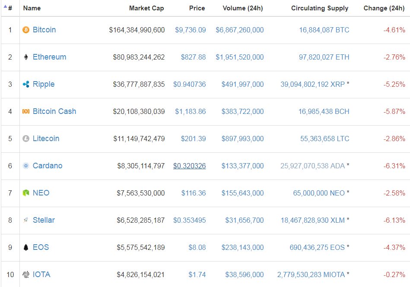Click the Ethereum diamond logo icon
This screenshot has height=287, width=410.
point(26,57)
